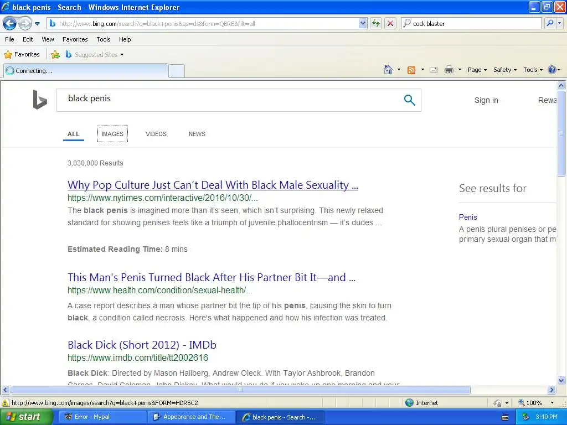Open the Help menu
The width and height of the screenshot is (567, 425).
click(x=125, y=39)
